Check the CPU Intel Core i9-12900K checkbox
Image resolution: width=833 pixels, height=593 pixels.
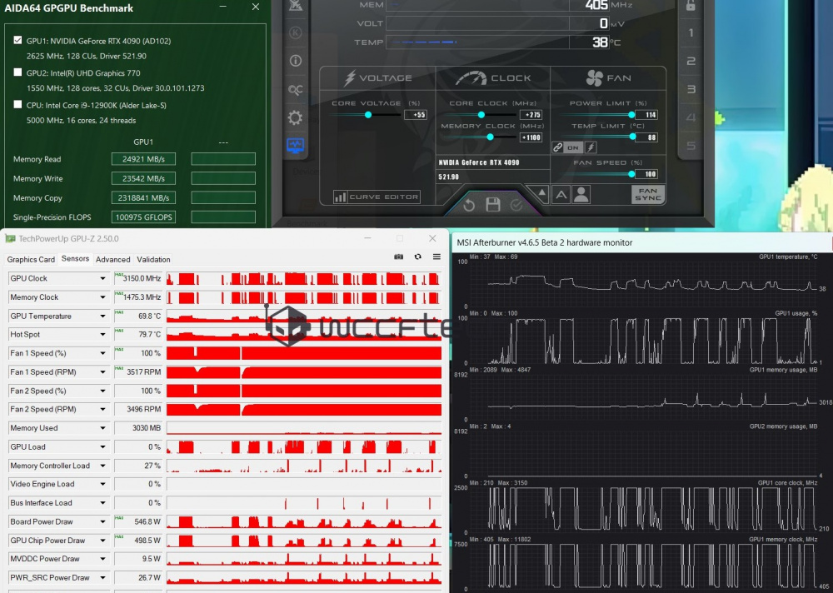coord(18,104)
